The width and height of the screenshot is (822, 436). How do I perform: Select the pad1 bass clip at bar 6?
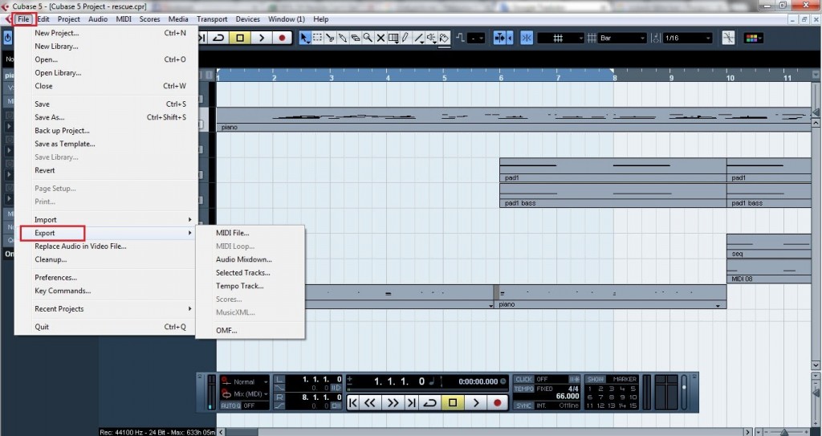click(612, 195)
